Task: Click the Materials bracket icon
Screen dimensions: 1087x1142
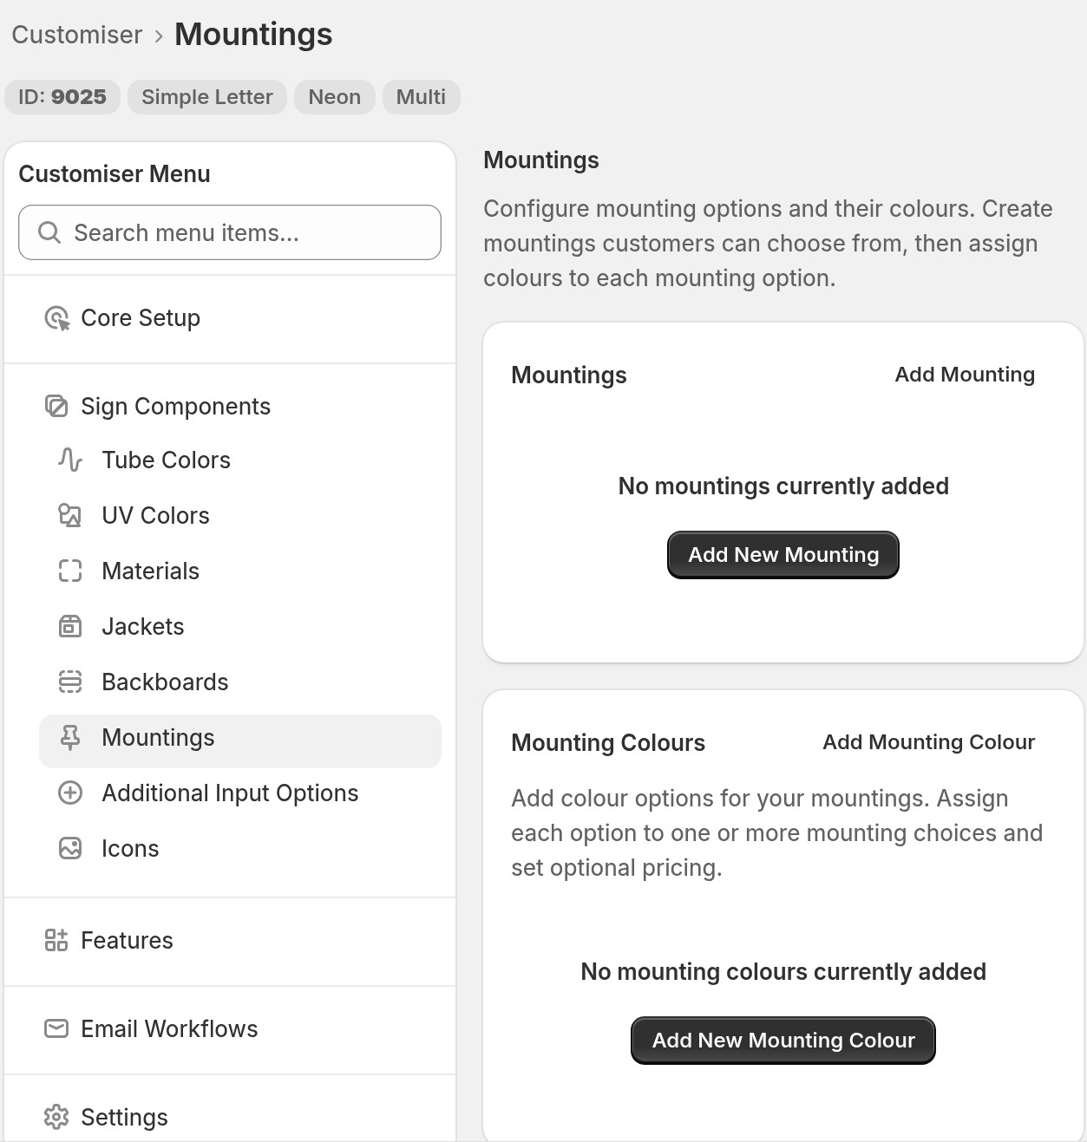Action: click(x=70, y=571)
